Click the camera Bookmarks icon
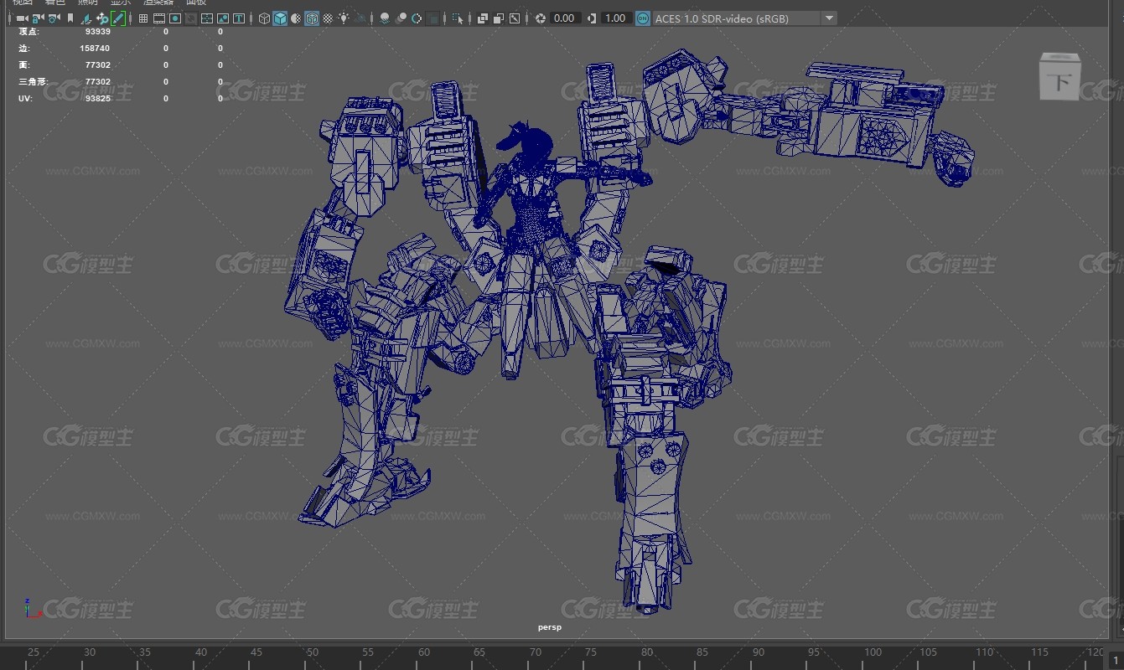The image size is (1124, 670). pos(70,18)
